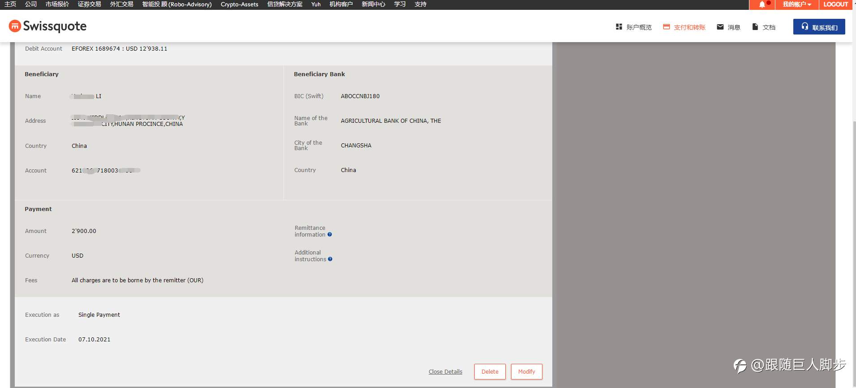Open the 证券交易 menu item
The height and width of the screenshot is (388, 856).
(90, 4)
